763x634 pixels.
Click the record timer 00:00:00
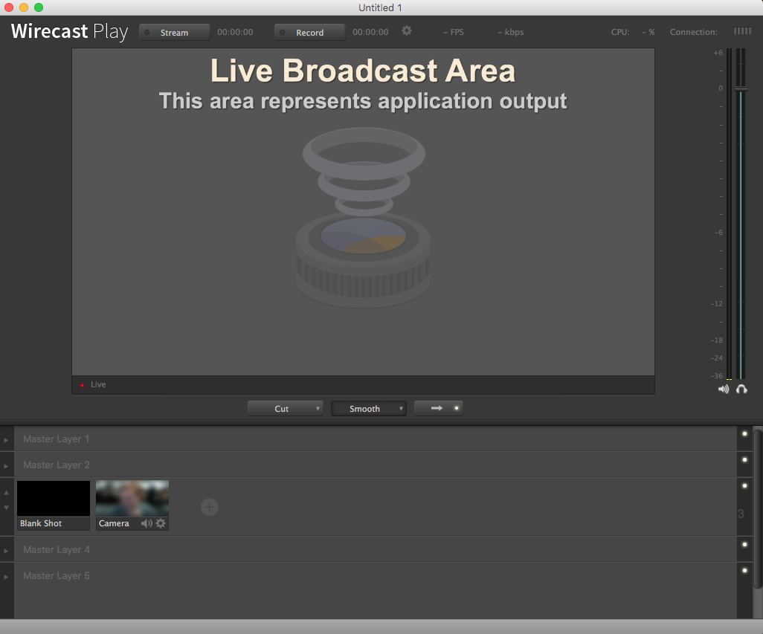370,32
